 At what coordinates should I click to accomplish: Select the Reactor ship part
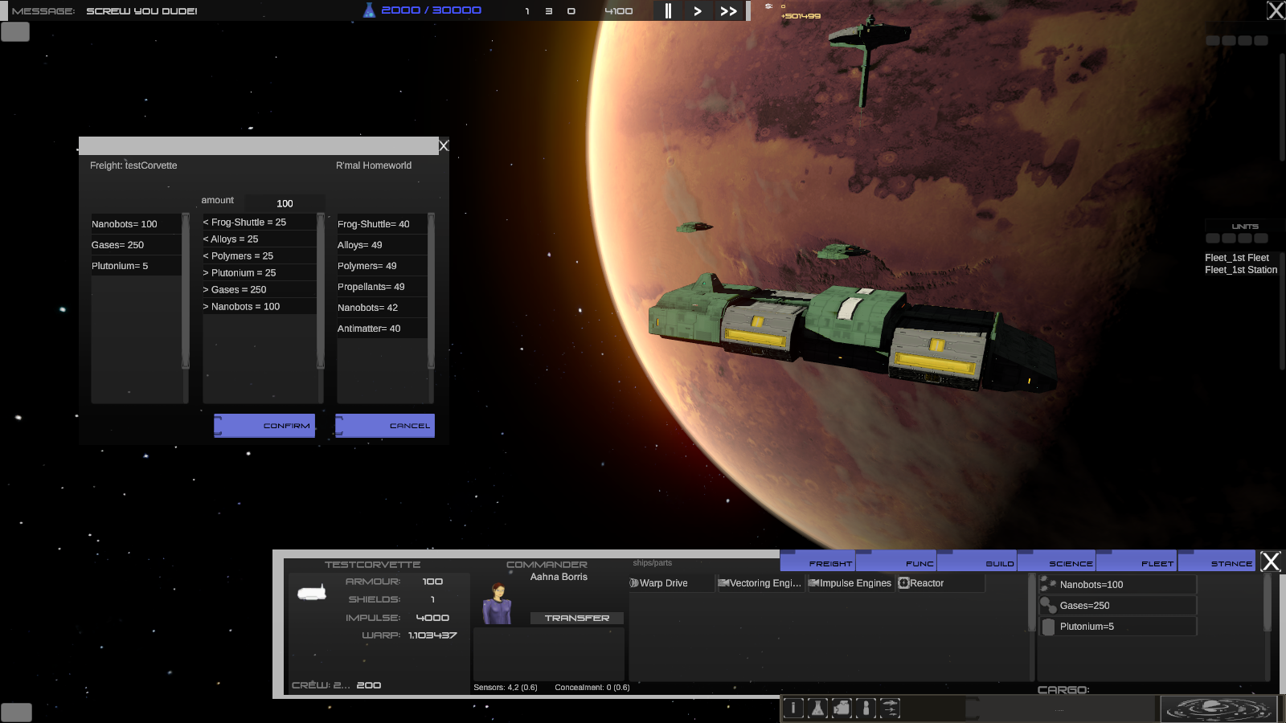coord(940,583)
